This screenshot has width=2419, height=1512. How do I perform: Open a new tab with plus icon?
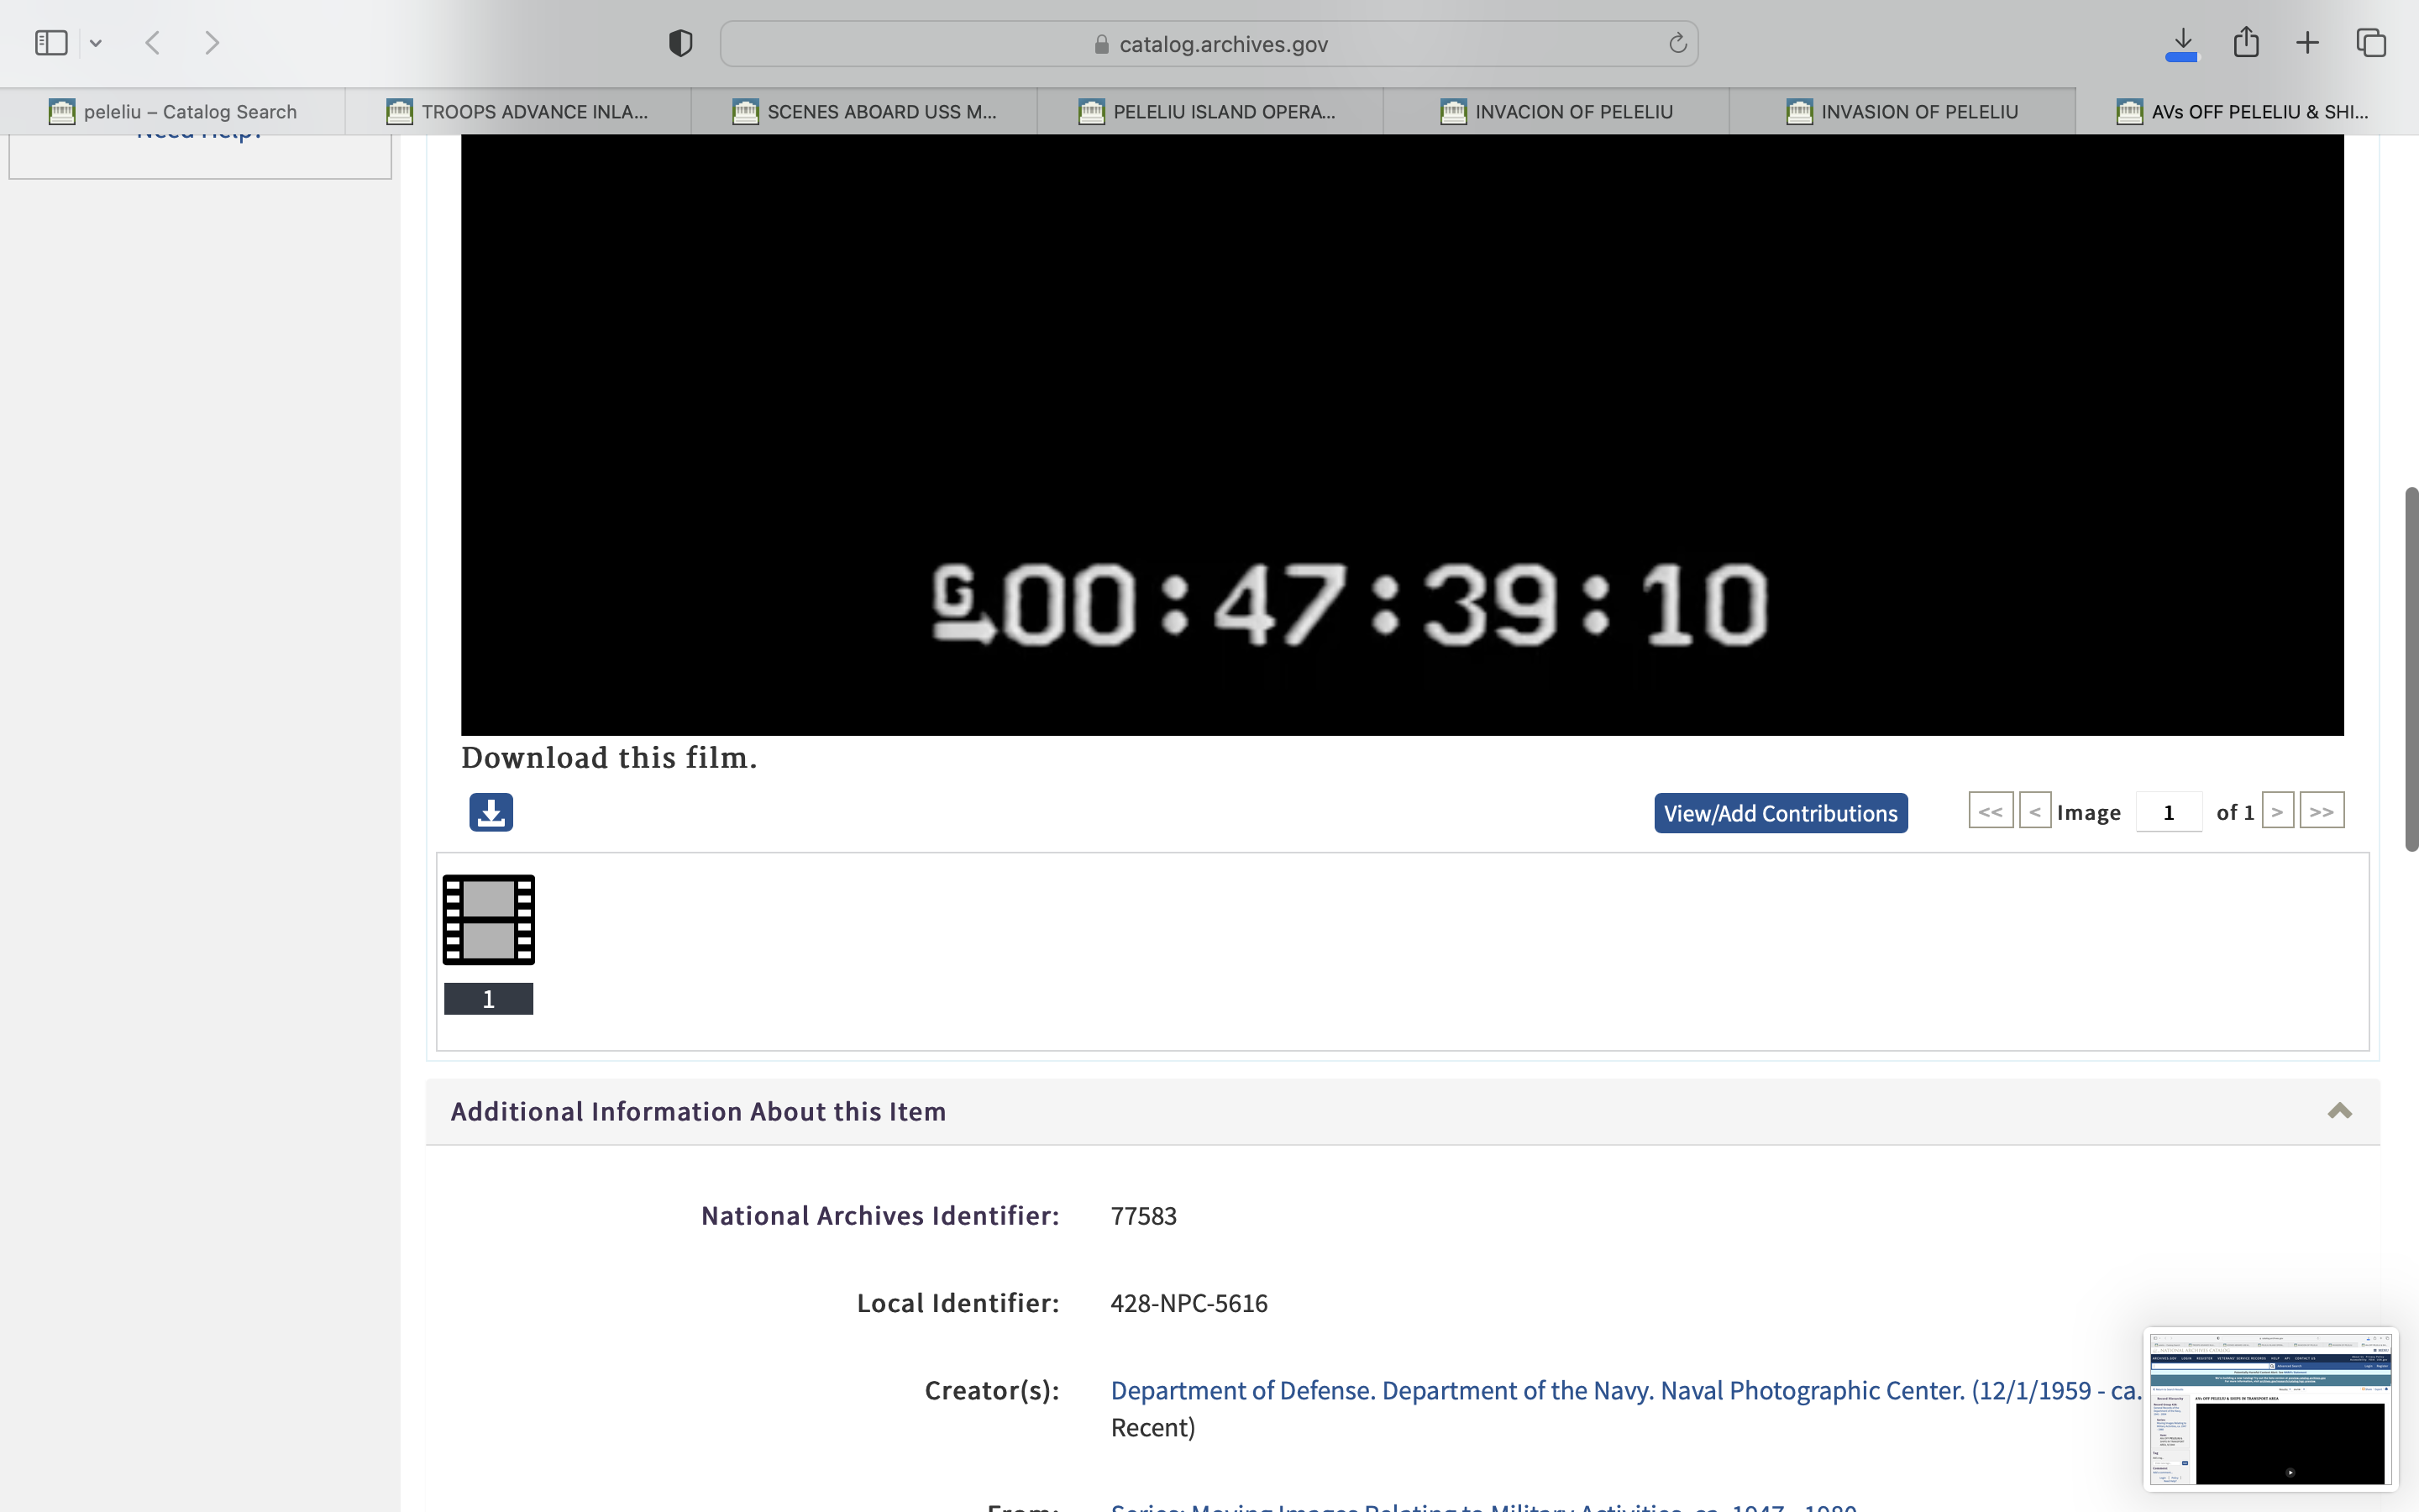point(2307,43)
